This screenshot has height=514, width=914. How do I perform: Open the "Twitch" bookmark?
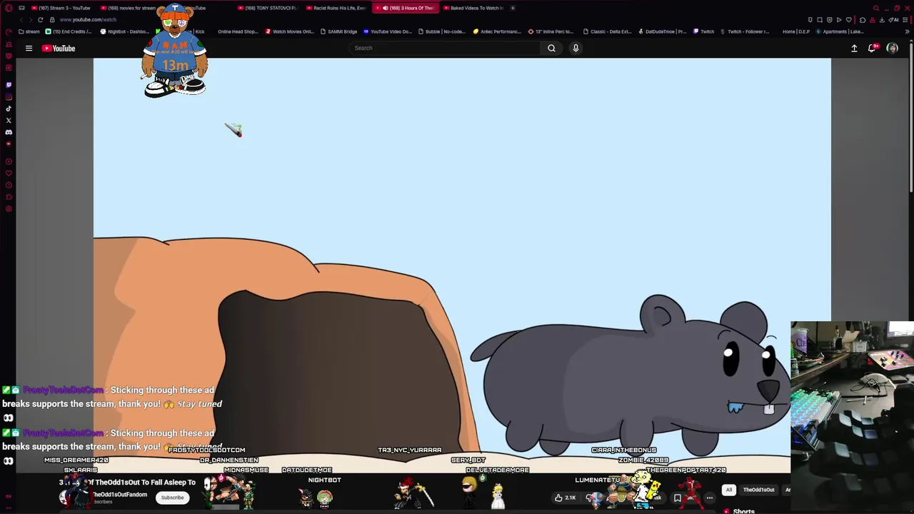click(703, 31)
